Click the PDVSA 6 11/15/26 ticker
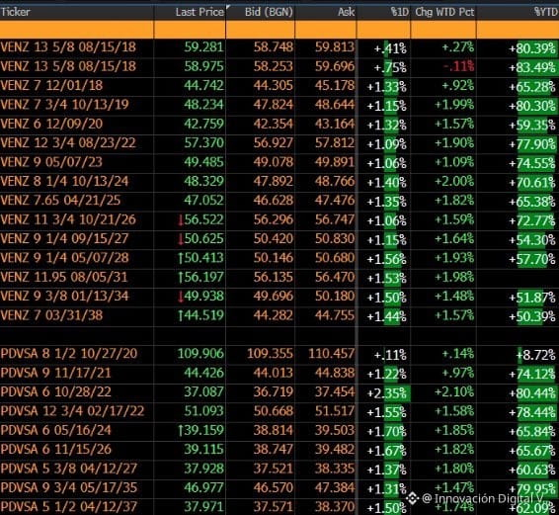 tap(55, 450)
